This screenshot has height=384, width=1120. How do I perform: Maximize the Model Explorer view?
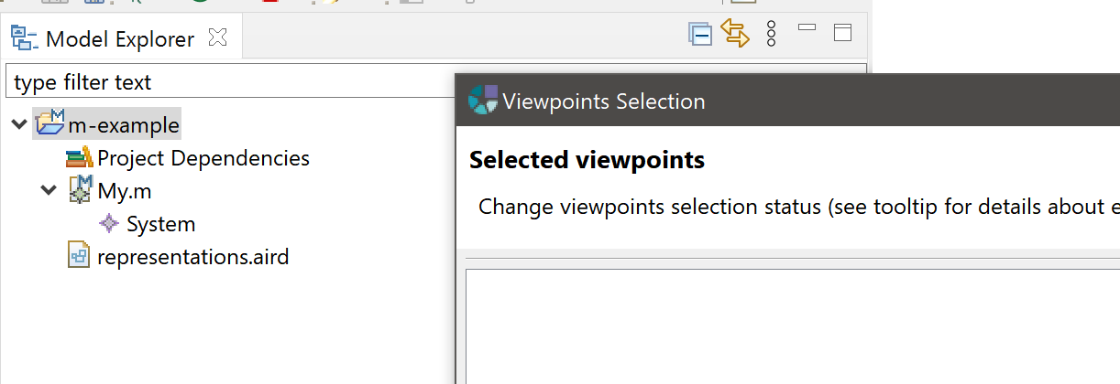843,33
